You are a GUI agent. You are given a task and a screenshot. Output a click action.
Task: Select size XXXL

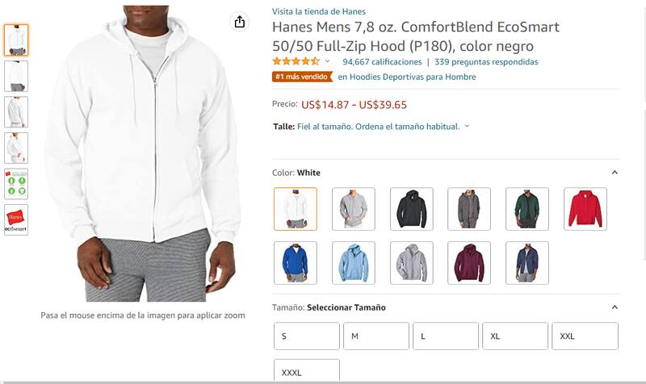click(307, 370)
